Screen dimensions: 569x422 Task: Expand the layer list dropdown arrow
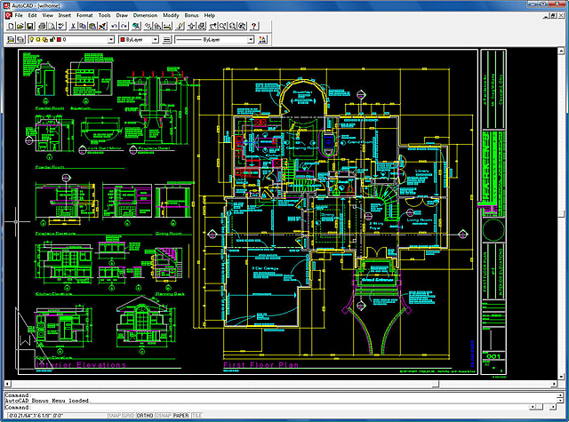110,39
